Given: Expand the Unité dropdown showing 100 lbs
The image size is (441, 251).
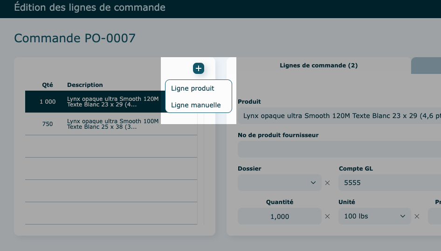Looking at the screenshot, I should click(374, 216).
